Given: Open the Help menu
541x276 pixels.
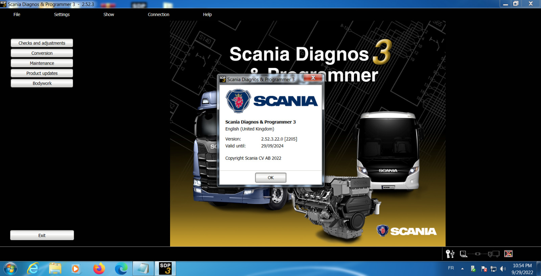Looking at the screenshot, I should tap(207, 15).
